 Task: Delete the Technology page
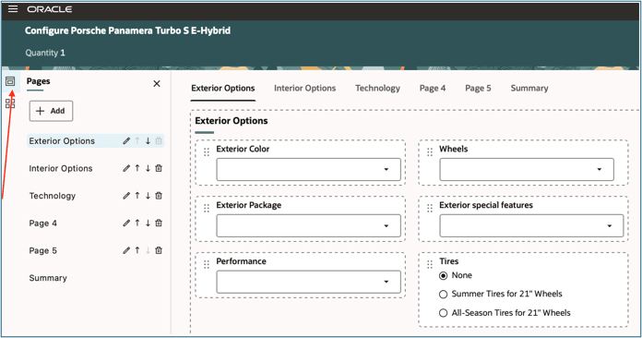point(159,196)
